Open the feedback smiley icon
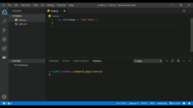193x108 pixels. (184, 103)
